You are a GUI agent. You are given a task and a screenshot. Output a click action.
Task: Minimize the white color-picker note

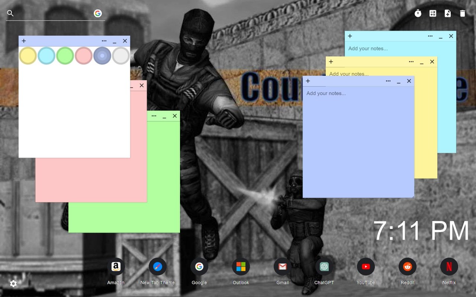click(x=115, y=41)
